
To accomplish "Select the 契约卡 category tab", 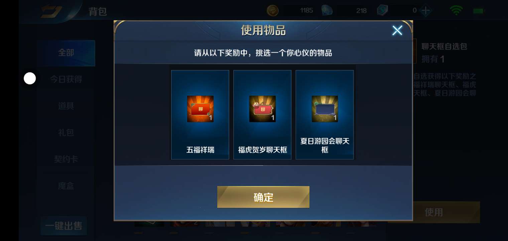I will pos(66,159).
